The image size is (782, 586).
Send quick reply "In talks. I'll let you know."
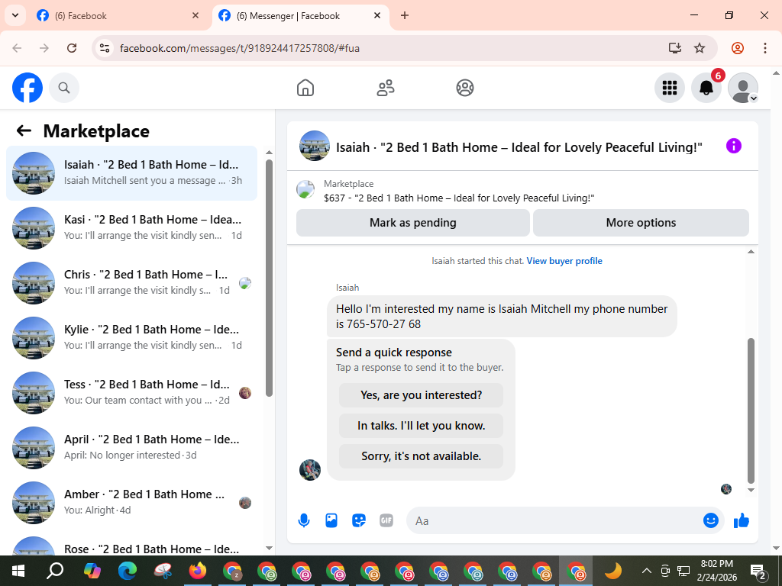pos(421,426)
